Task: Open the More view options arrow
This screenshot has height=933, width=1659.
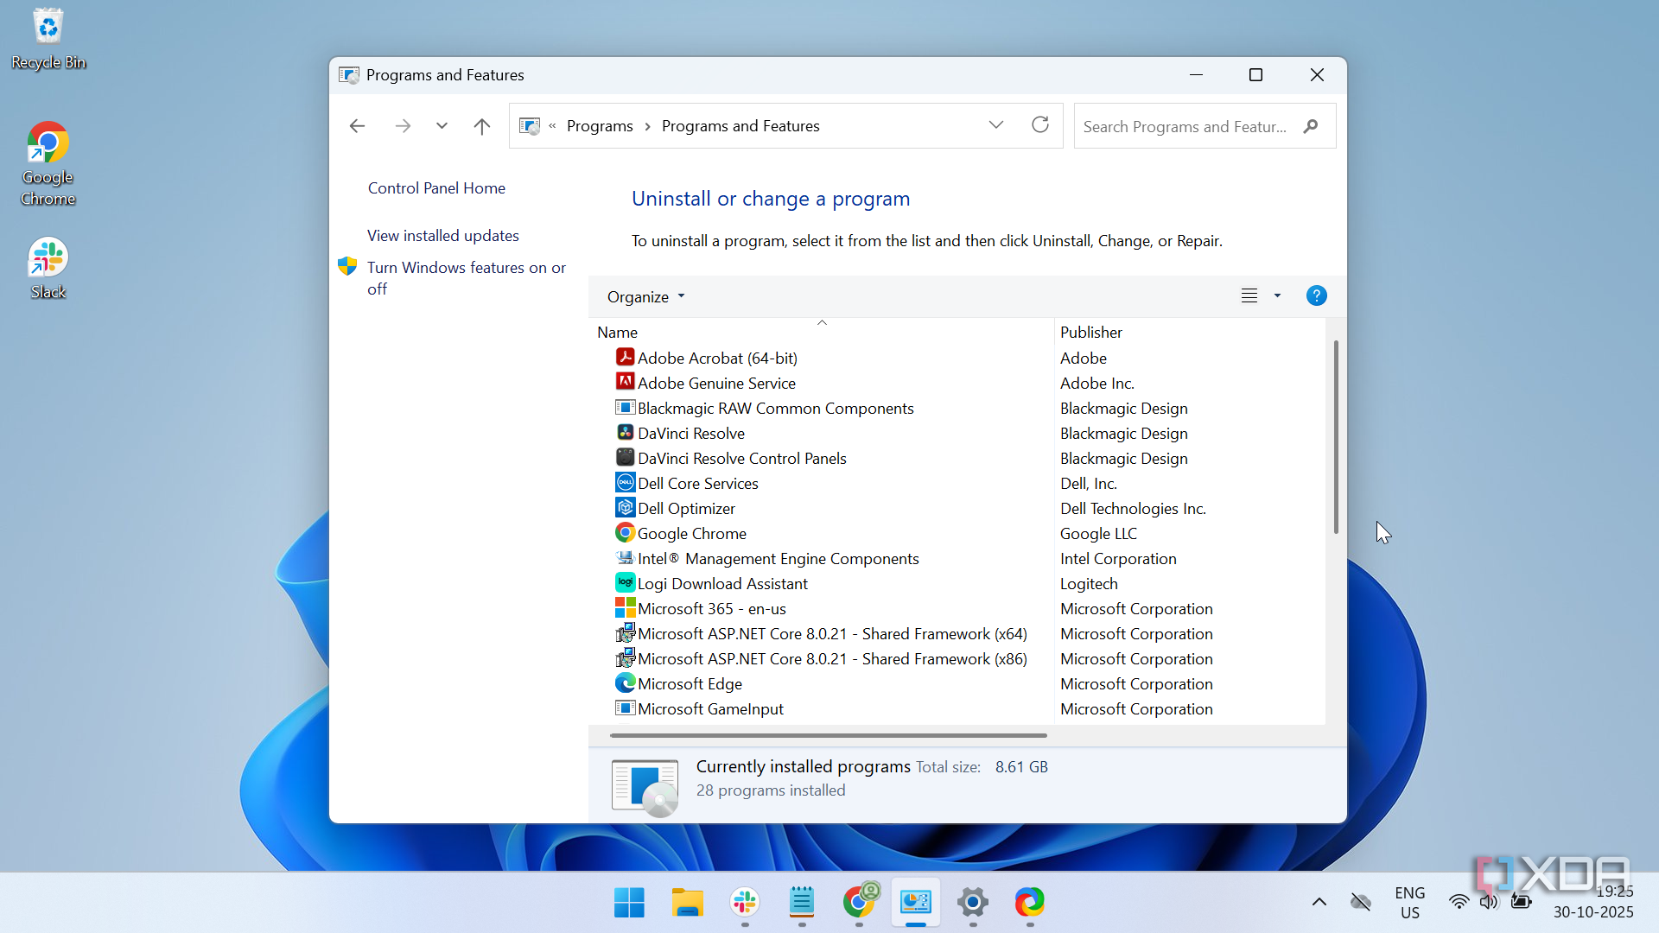Action: 1277,296
